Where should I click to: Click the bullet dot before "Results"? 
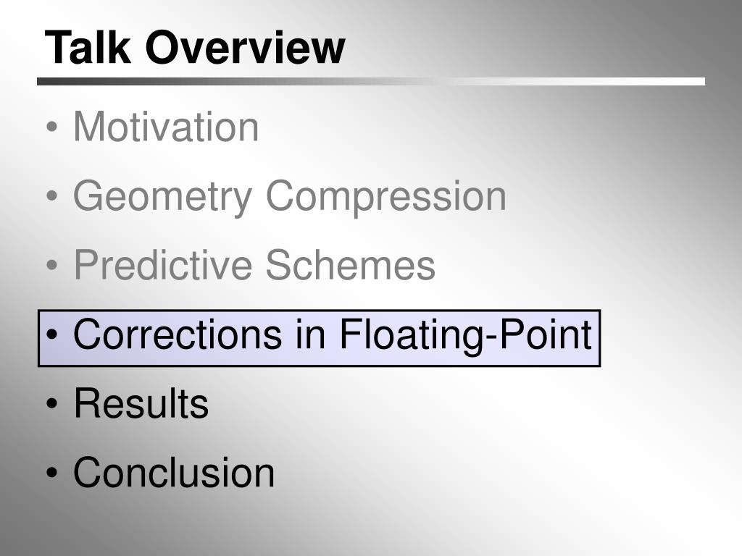tap(51, 404)
